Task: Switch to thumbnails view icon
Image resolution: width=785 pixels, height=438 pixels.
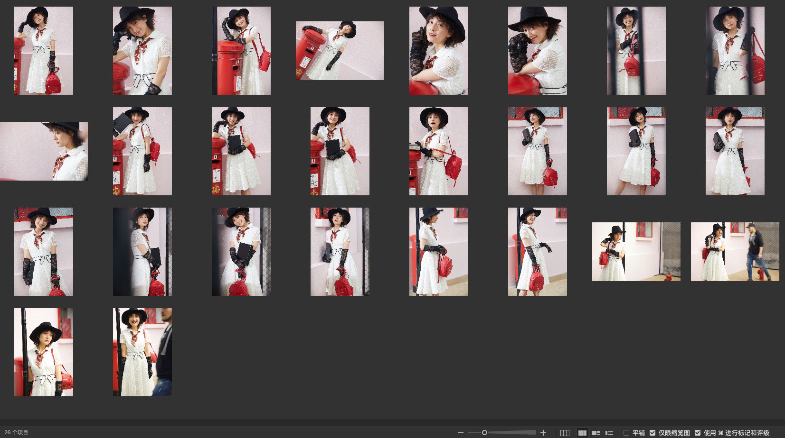Action: pos(582,433)
